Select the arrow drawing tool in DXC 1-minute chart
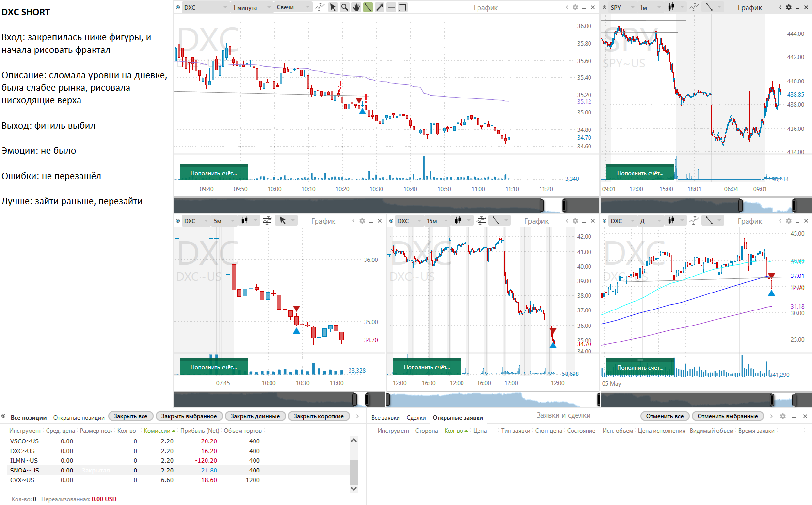 point(380,7)
